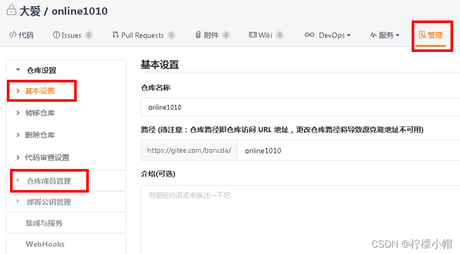Select the 管理 tab

click(x=431, y=35)
